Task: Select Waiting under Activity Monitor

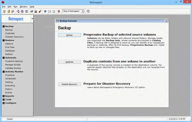Action: pos(9,82)
